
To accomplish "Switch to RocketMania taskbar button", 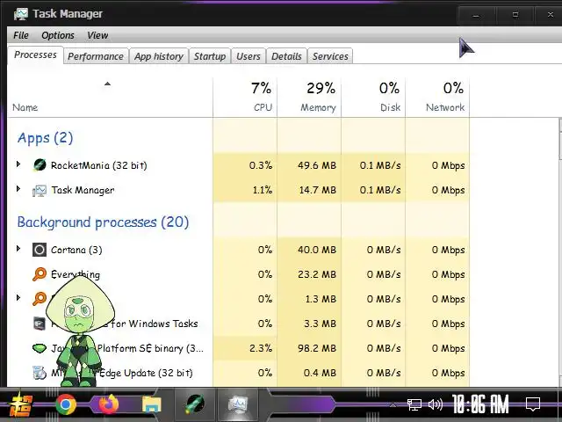I will (x=195, y=404).
